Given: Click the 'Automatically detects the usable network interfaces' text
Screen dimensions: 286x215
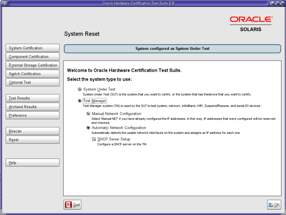Looking at the screenshot, I should point(166,133).
